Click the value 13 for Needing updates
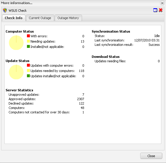Image resolution: width=166 pixels, height=163 pixels. pos(82,41)
